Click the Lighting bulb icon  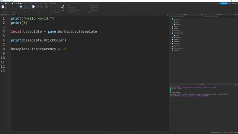(x=173, y=28)
